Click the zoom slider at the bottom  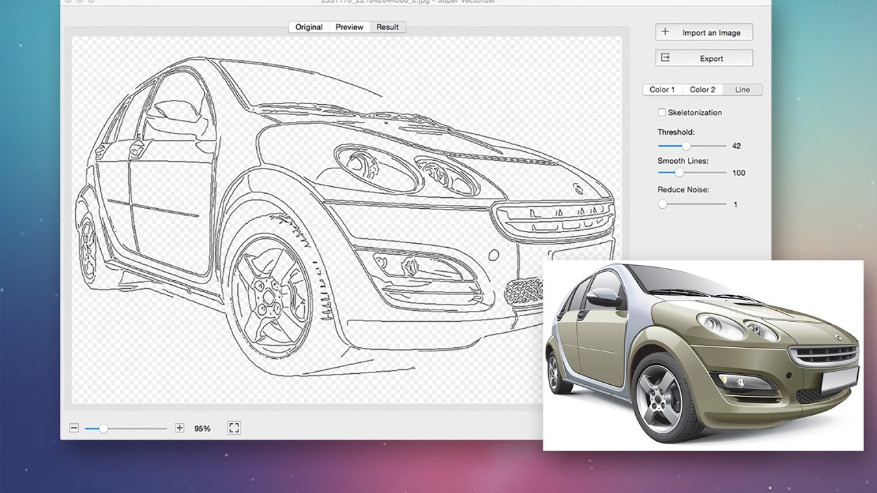[103, 427]
